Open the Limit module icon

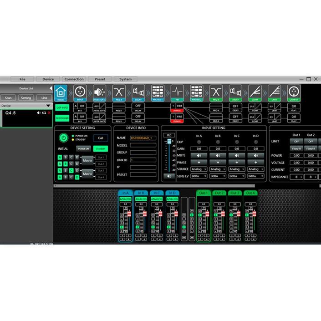(x=274, y=92)
